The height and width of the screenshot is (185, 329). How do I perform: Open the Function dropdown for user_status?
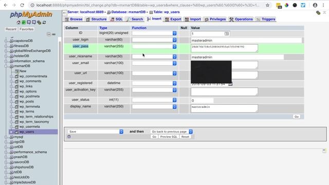[154, 100]
